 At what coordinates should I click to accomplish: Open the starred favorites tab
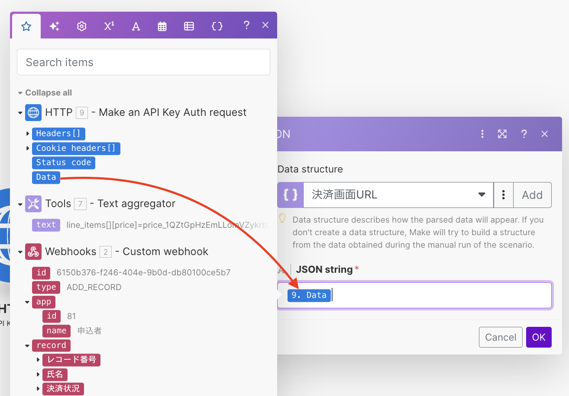click(x=26, y=26)
